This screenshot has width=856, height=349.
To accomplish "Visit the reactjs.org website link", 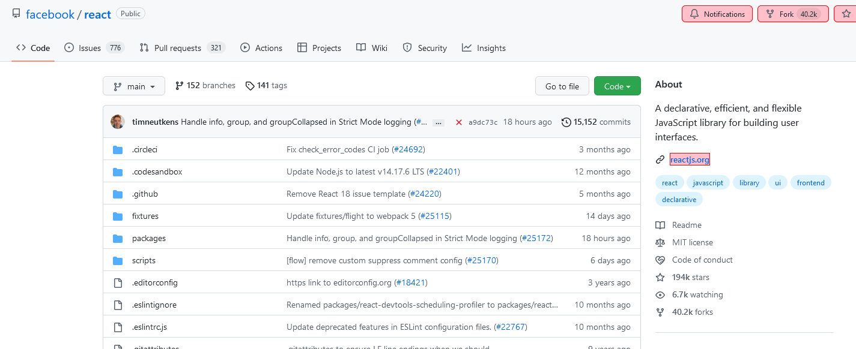I will pos(689,160).
